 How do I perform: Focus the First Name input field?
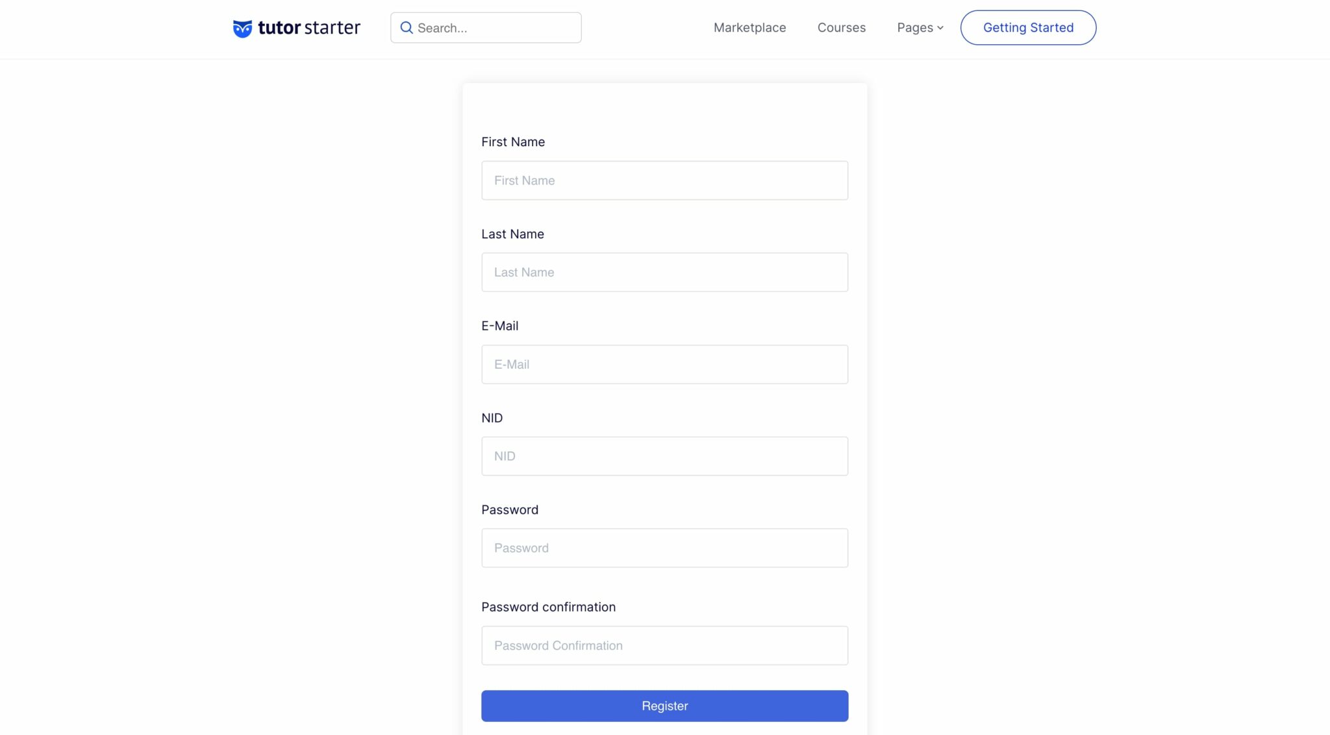pos(664,180)
